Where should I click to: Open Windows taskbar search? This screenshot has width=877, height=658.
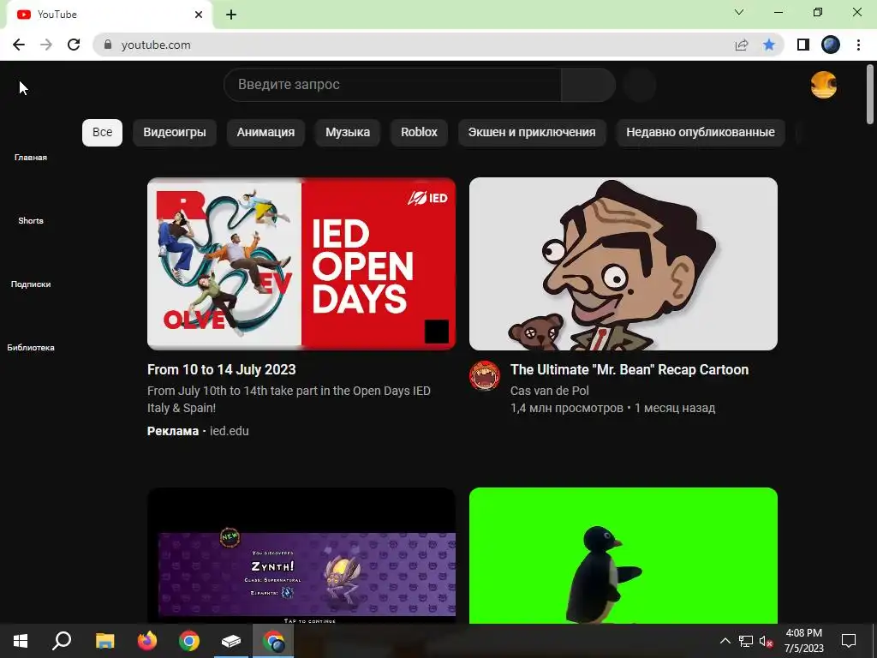pyautogui.click(x=62, y=641)
